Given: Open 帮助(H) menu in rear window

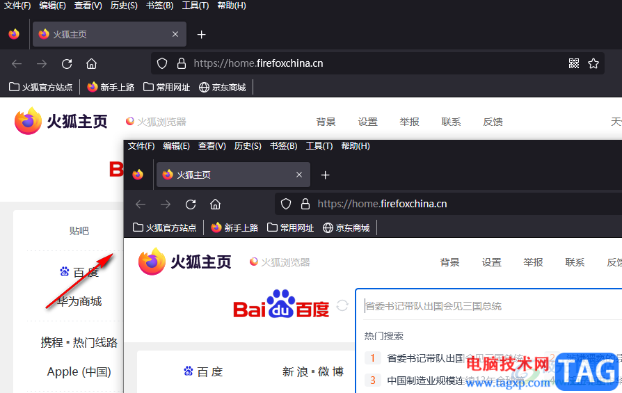Looking at the screenshot, I should click(x=232, y=6).
